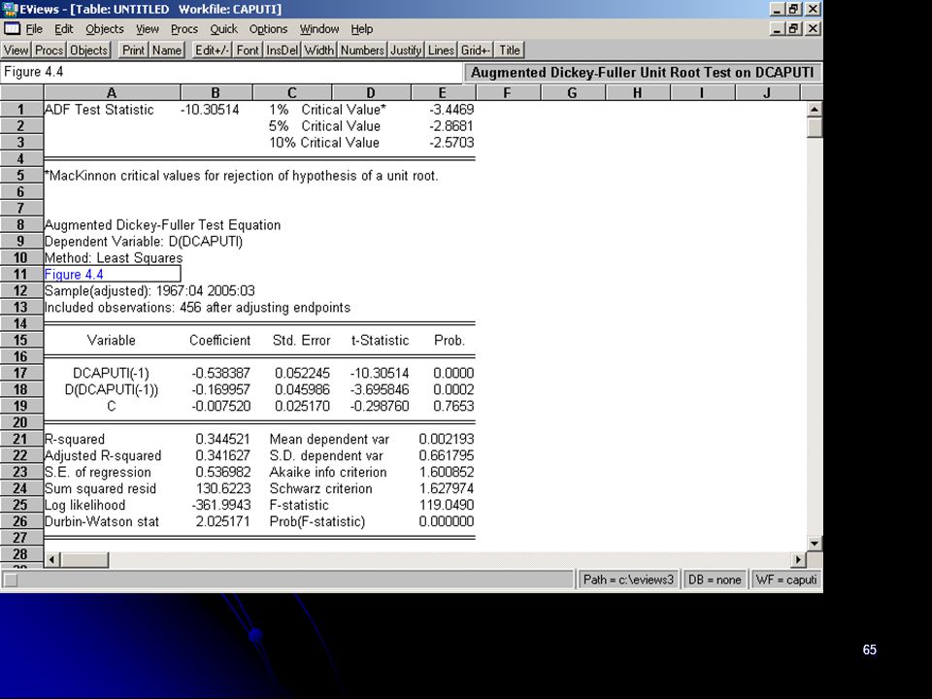Click the table window icon beside File

12,28
